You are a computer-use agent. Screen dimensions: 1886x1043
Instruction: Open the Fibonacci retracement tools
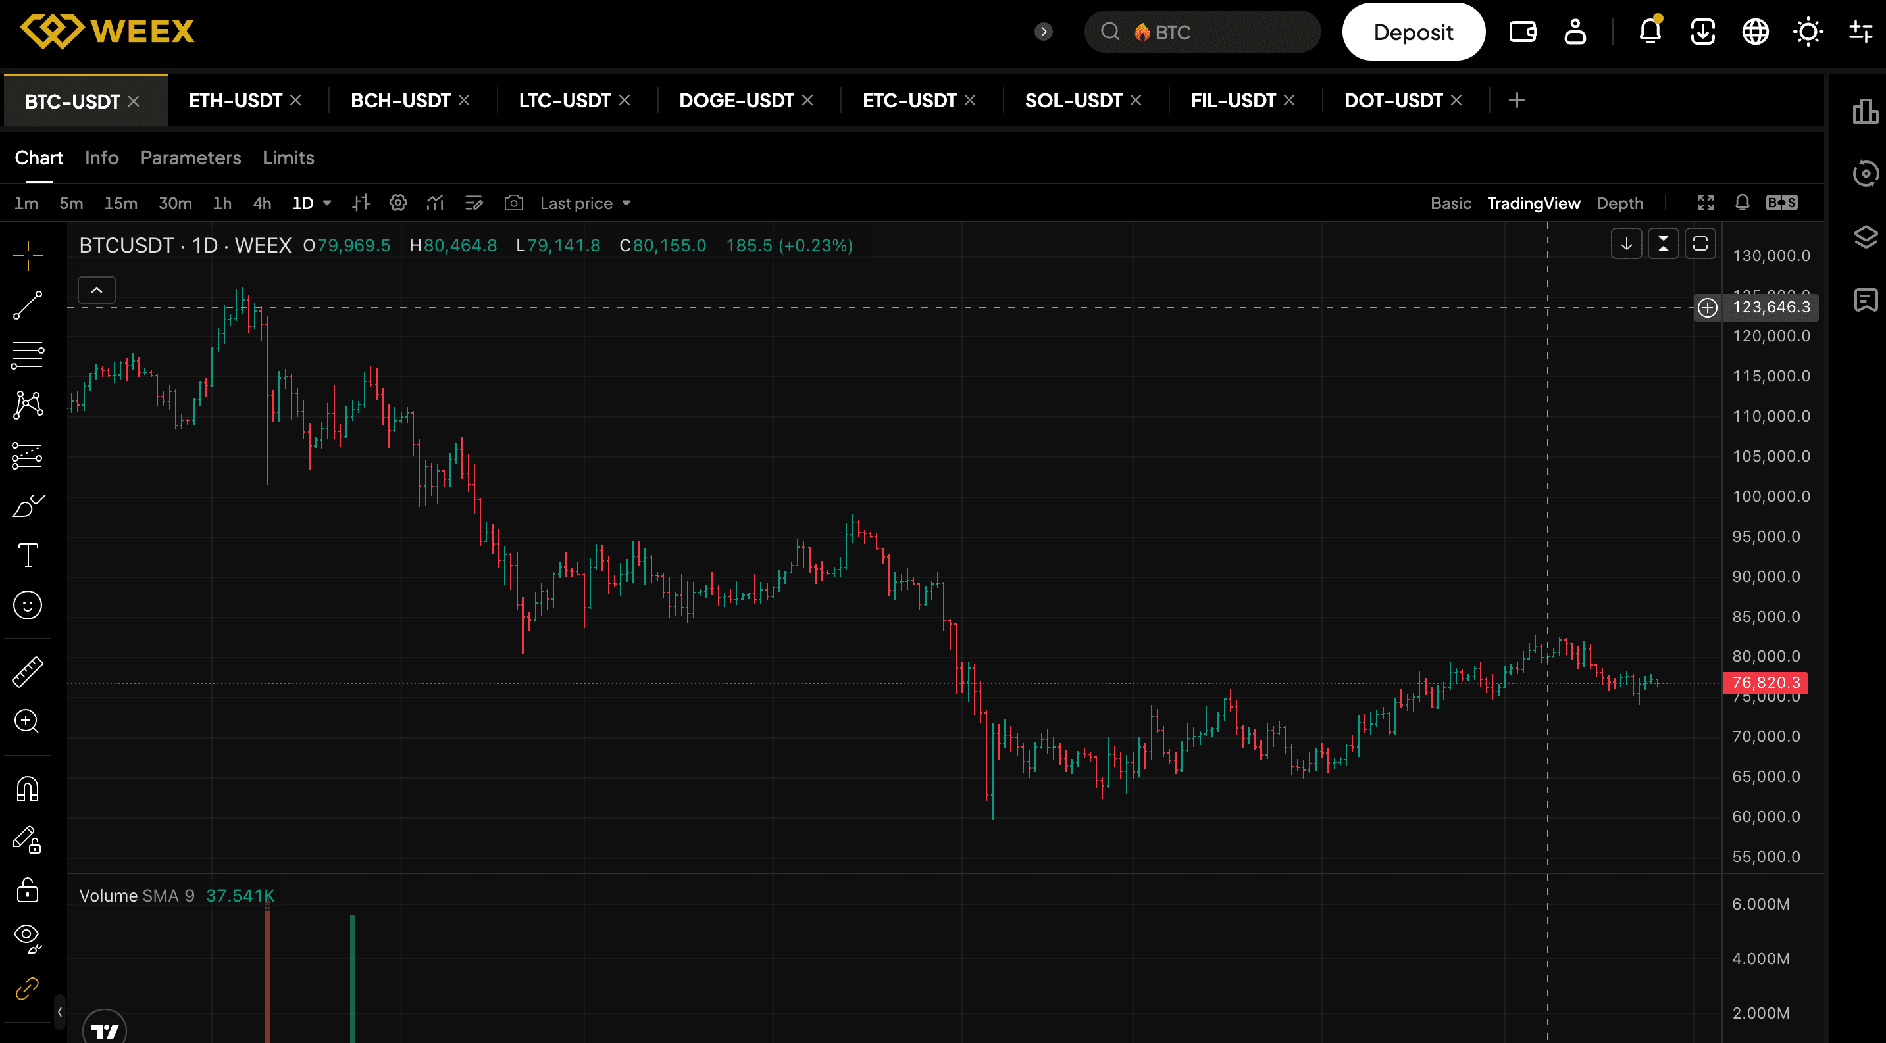[x=28, y=354]
